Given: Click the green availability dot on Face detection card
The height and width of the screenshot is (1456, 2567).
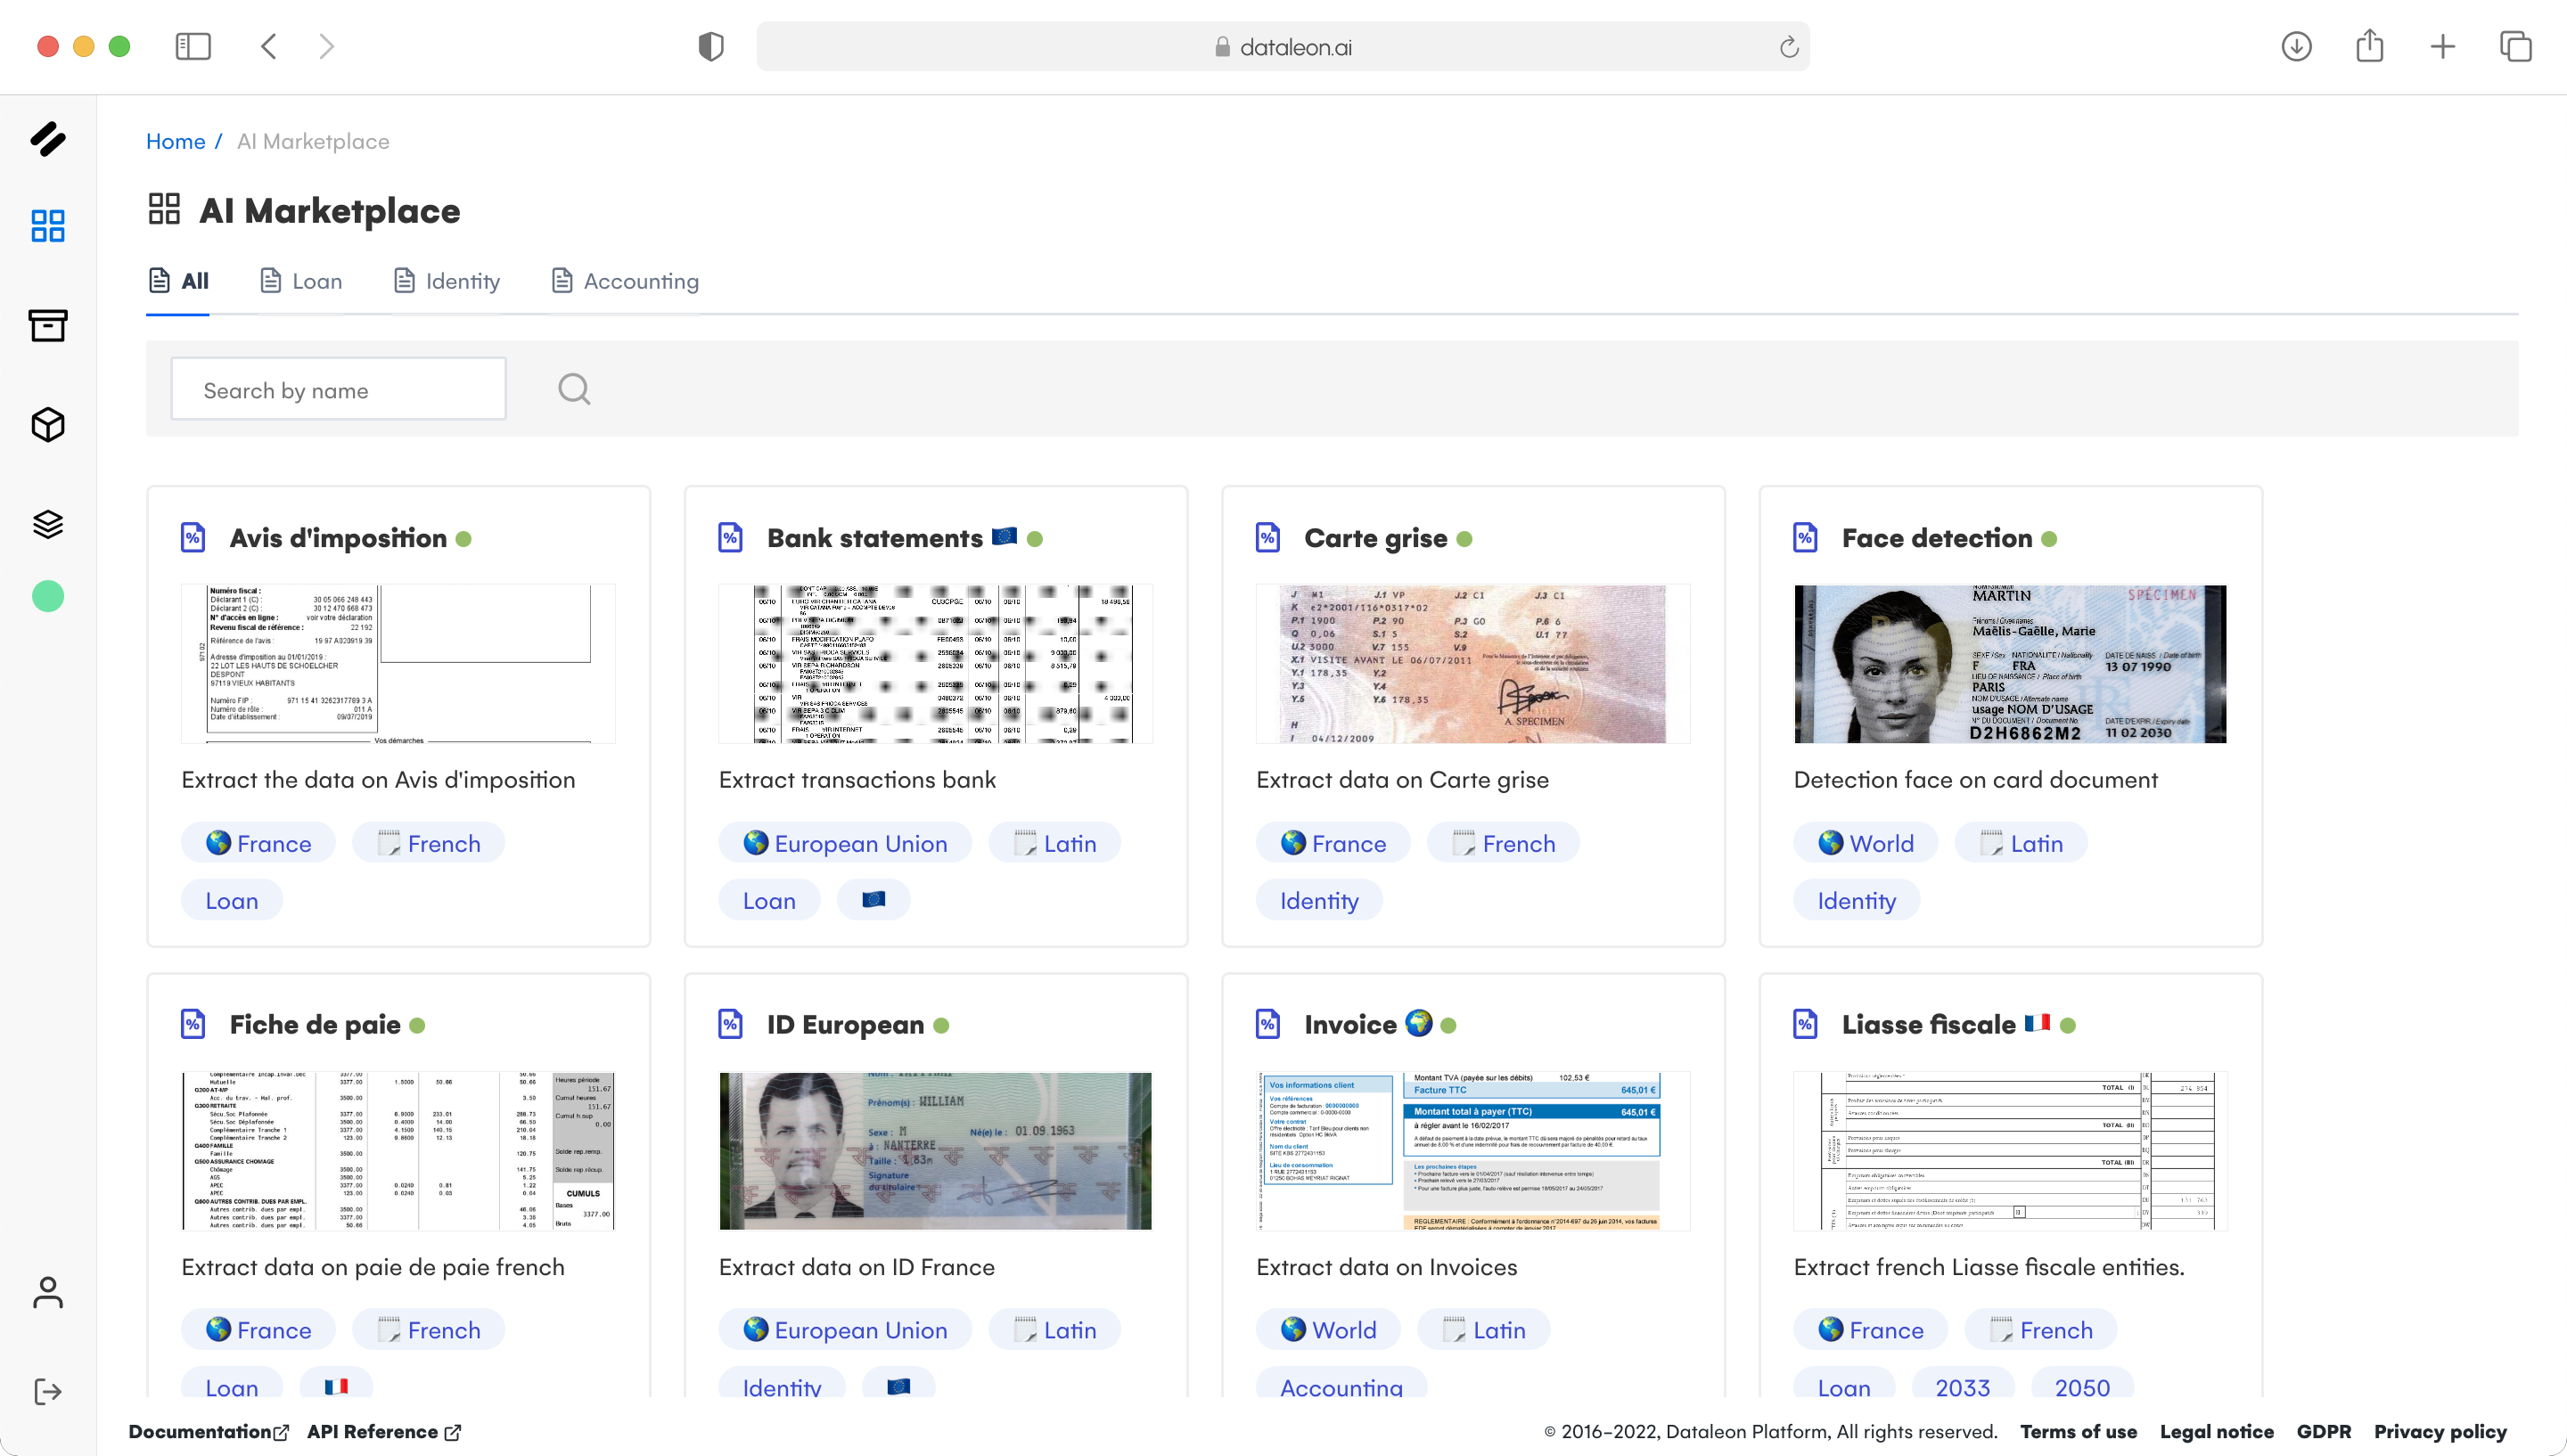Looking at the screenshot, I should point(2051,539).
